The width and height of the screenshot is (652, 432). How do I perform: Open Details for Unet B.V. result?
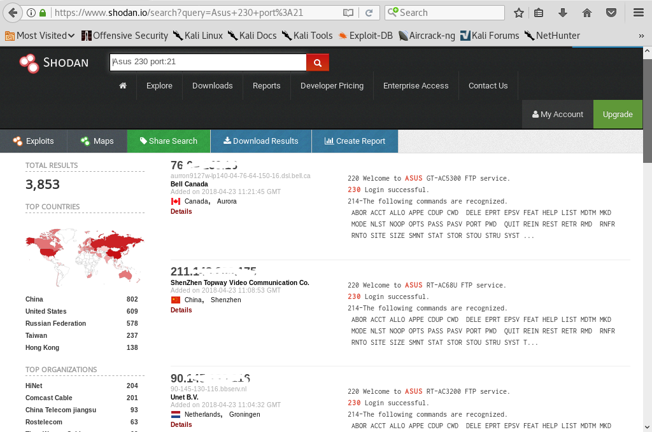pyautogui.click(x=181, y=424)
